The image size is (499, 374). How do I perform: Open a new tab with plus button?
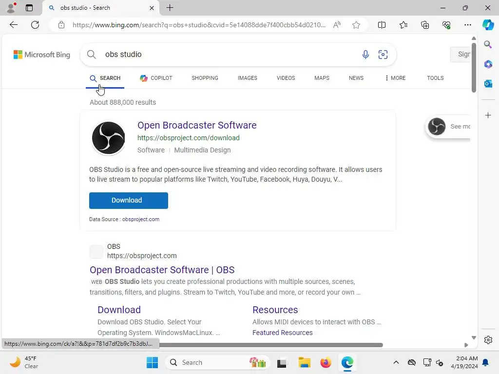170,8
